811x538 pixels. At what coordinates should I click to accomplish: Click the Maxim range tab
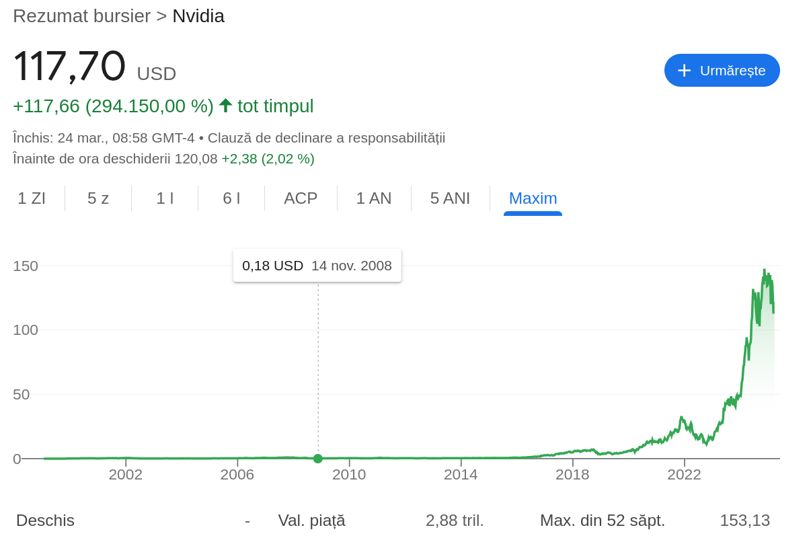533,198
